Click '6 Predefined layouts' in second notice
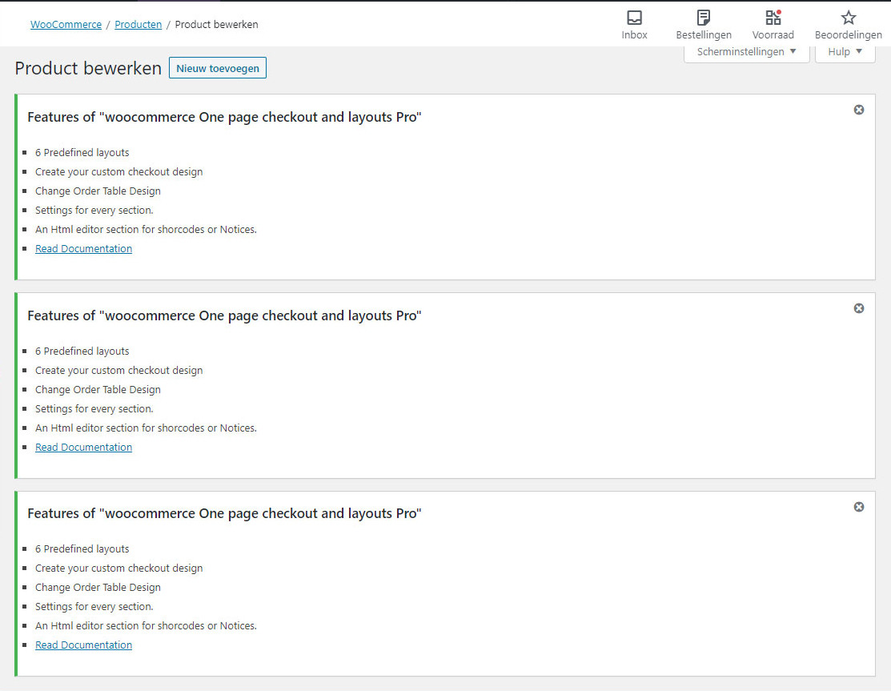 pos(82,352)
